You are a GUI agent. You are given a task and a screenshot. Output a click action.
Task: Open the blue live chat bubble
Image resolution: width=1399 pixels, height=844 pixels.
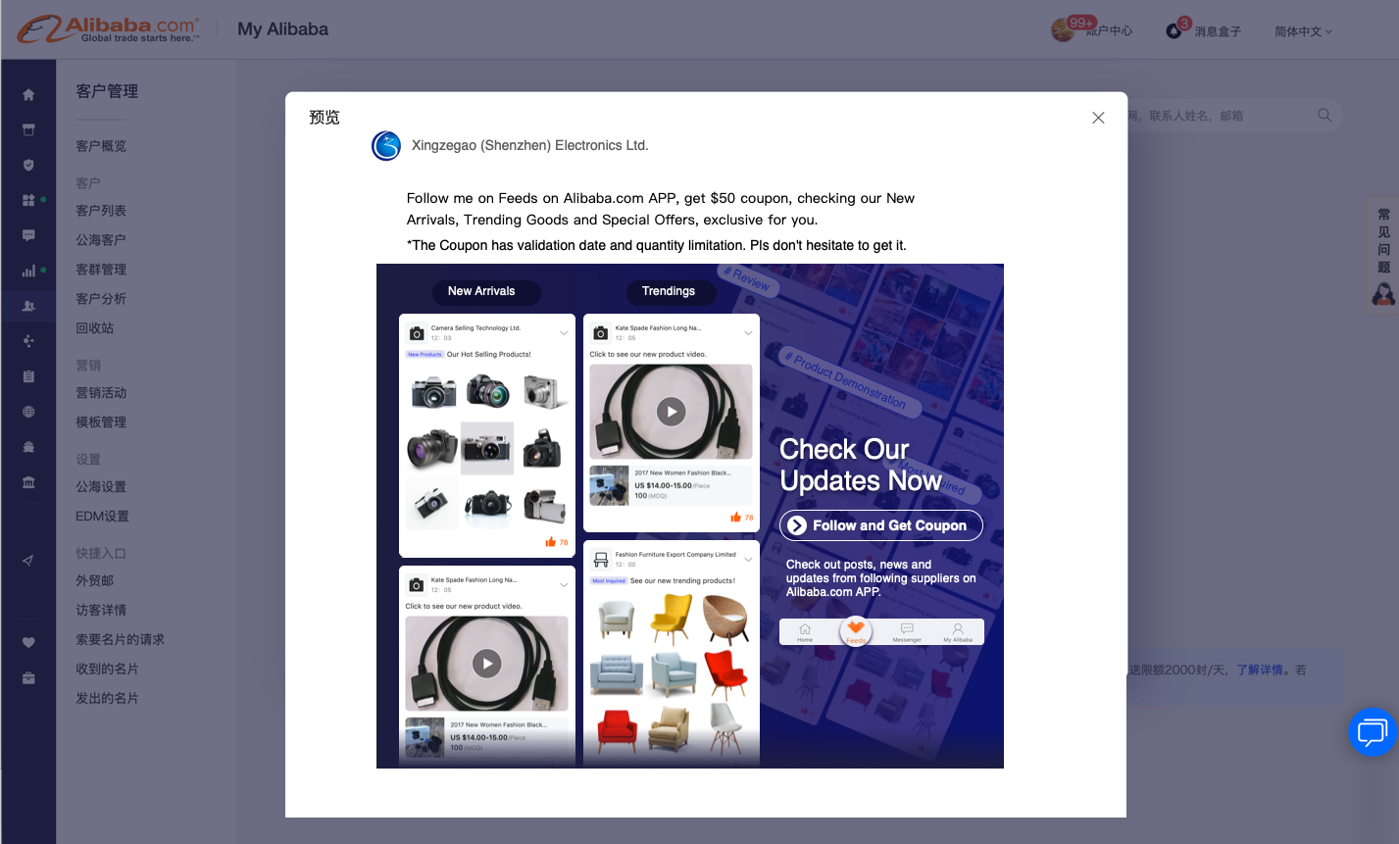[1373, 732]
